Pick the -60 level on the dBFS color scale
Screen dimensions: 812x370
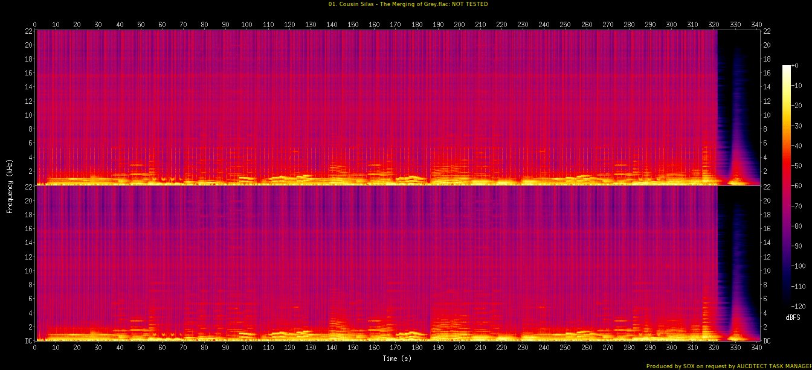pyautogui.click(x=787, y=184)
